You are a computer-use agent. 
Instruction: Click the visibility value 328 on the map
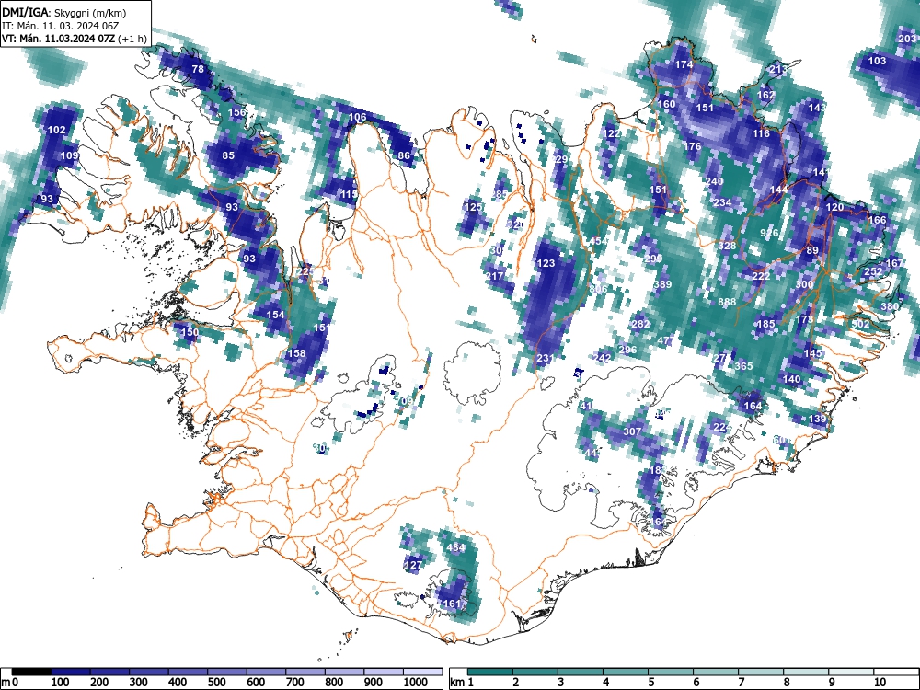pyautogui.click(x=727, y=246)
